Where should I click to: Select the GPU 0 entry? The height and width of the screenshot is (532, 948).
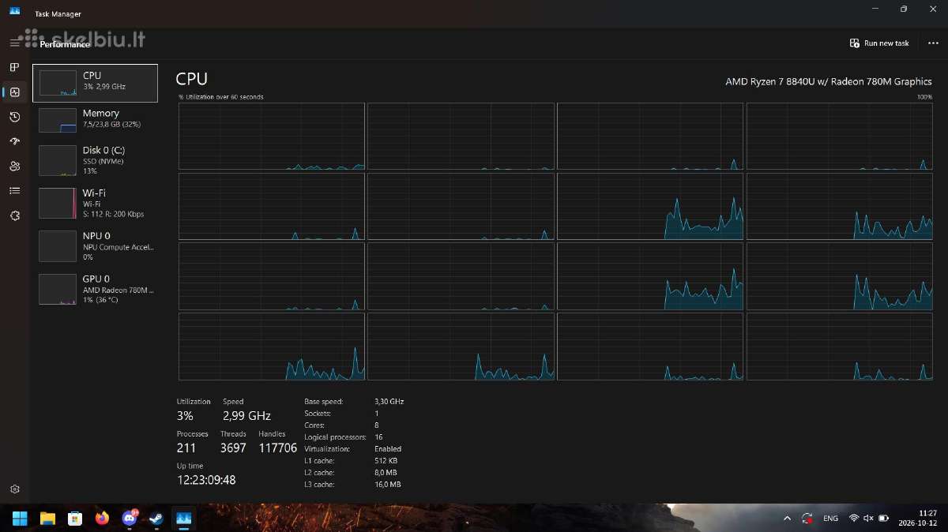[x=95, y=289]
